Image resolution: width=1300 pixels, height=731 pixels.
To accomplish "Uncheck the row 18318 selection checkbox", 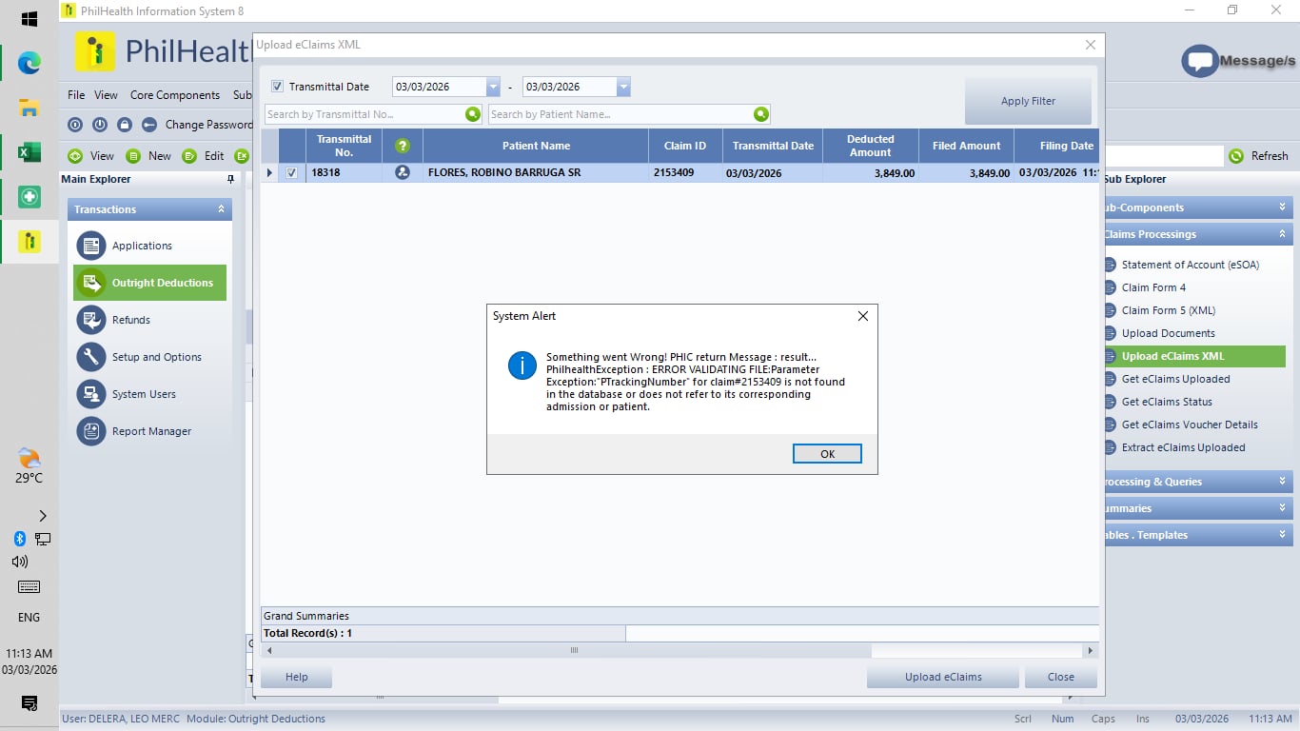I will (x=292, y=173).
